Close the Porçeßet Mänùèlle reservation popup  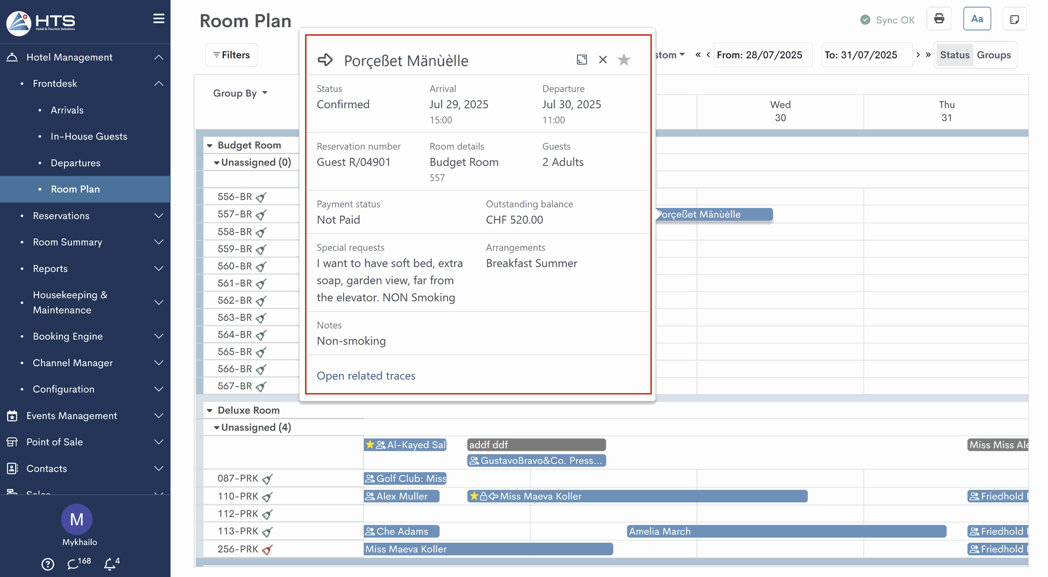[603, 60]
